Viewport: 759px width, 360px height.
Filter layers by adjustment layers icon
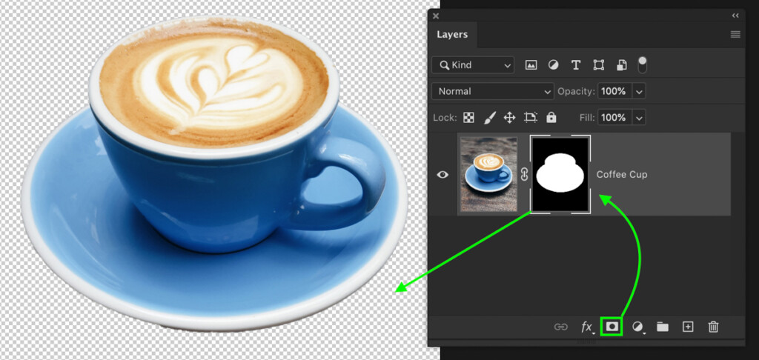coord(553,65)
